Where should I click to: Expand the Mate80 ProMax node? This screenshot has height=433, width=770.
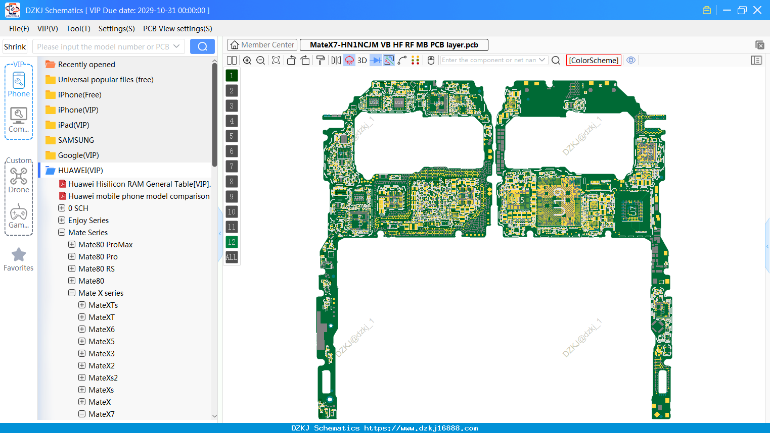[72, 244]
